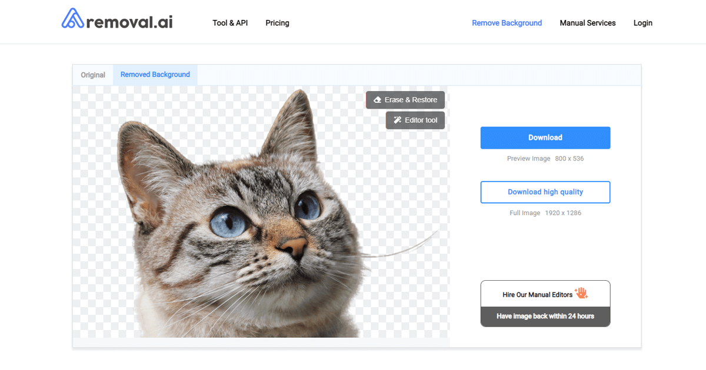
Task: Open the Tool & API menu
Action: 230,23
